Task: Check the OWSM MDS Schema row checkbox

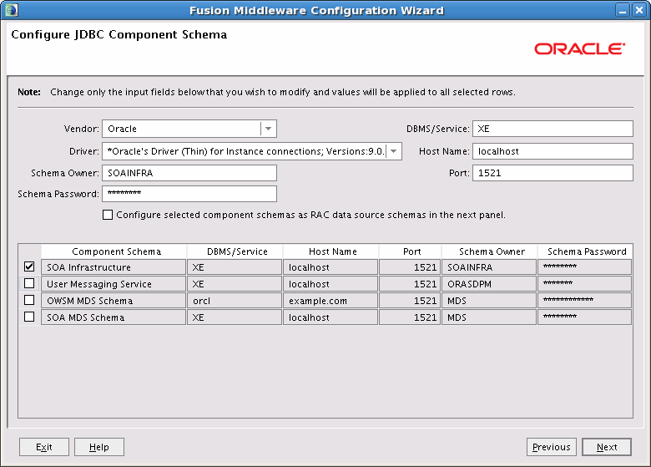Action: 29,300
